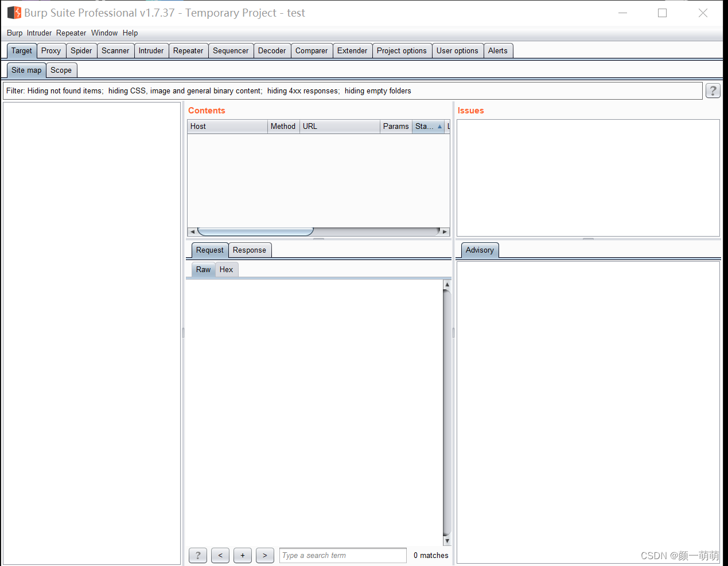Open the Repeater tool tab
728x566 pixels.
click(188, 50)
